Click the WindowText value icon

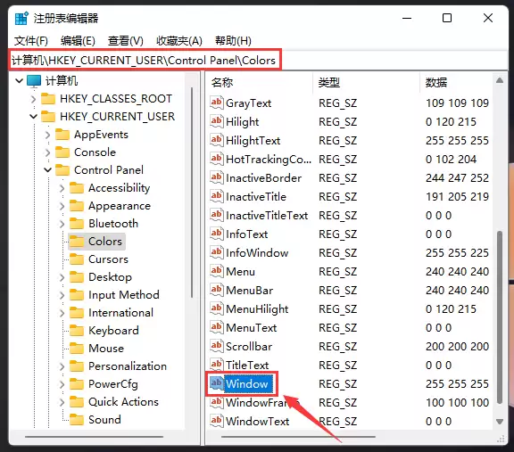click(216, 421)
